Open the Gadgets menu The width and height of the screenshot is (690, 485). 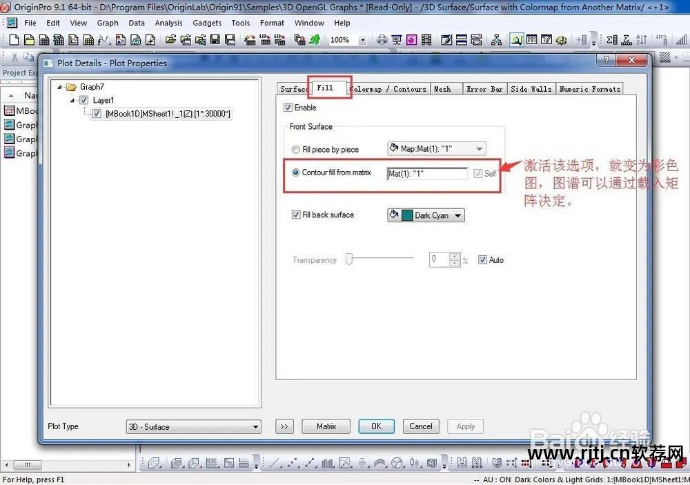pyautogui.click(x=207, y=23)
